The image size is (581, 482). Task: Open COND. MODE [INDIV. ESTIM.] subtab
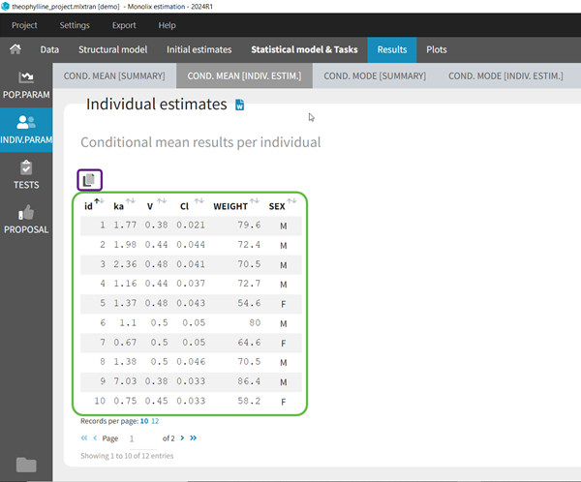505,75
